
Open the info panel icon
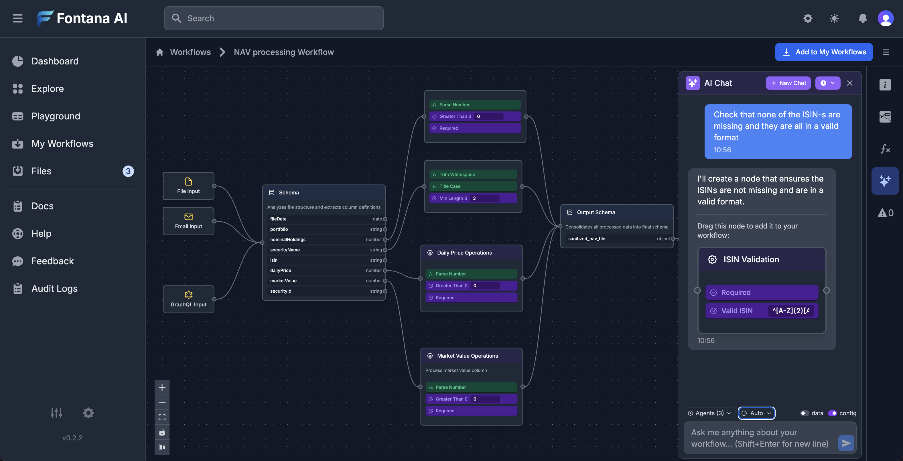885,84
